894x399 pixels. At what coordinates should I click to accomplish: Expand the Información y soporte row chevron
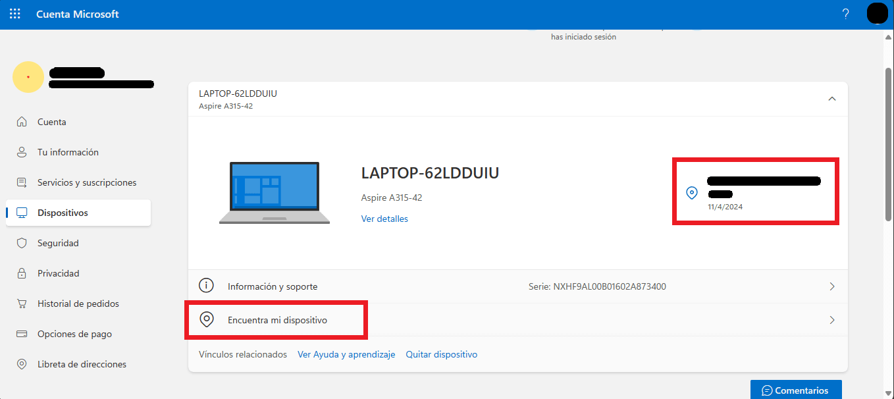click(832, 286)
